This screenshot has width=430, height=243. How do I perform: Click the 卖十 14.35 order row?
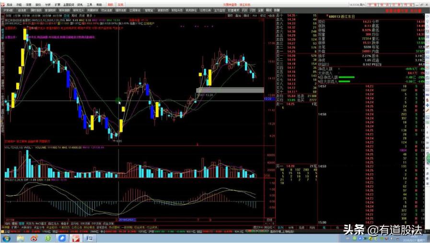[296, 16]
